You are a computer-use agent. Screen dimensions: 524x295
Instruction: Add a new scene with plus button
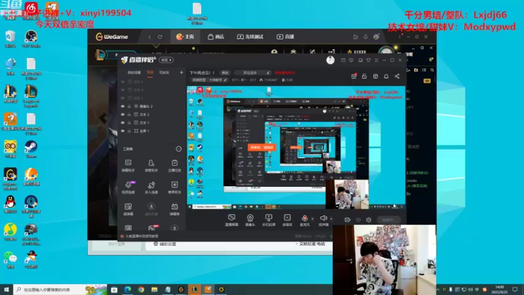pyautogui.click(x=181, y=72)
